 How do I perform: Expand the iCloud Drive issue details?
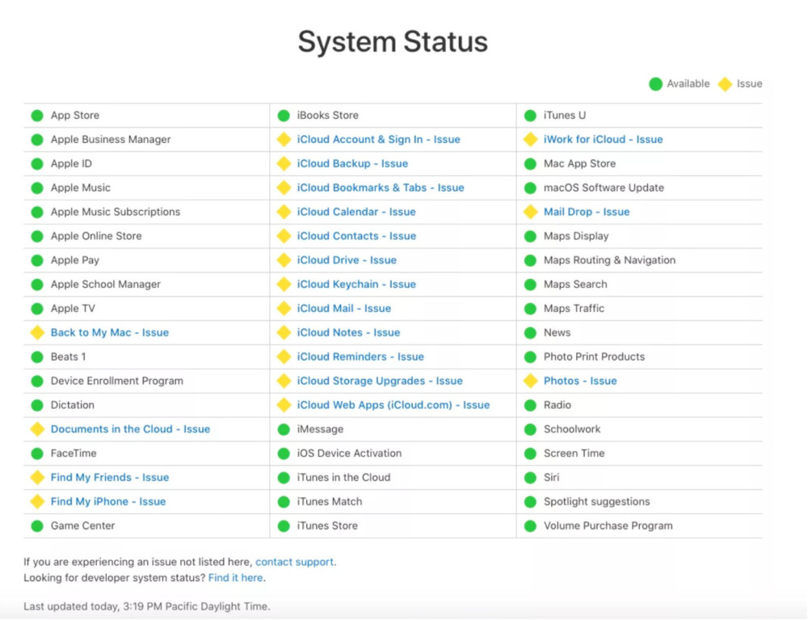click(347, 259)
